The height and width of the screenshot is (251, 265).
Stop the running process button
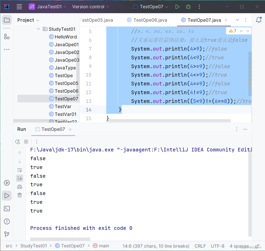(x=26, y=142)
